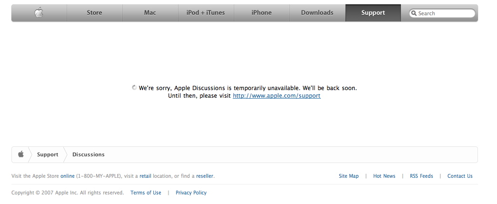The height and width of the screenshot is (204, 497).
Task: Find a reseller link
Action: (x=205, y=176)
